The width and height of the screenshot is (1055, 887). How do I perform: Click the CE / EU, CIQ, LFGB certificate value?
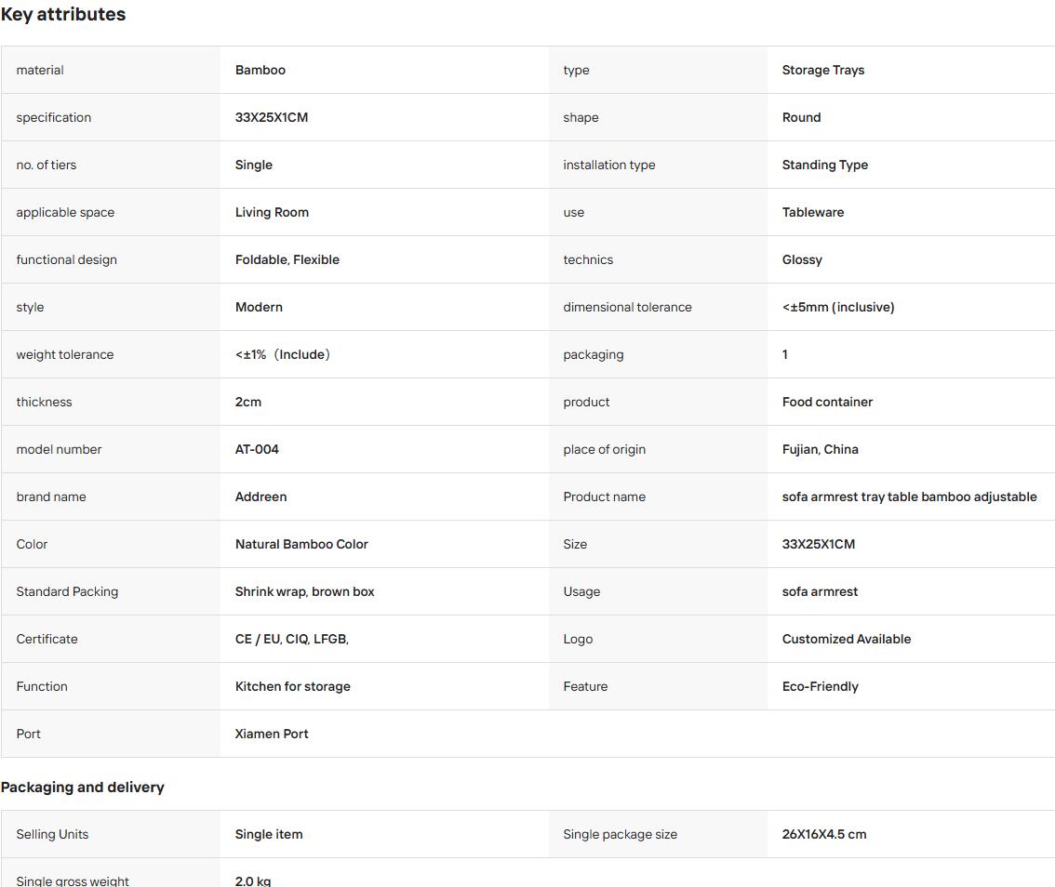[x=292, y=639]
